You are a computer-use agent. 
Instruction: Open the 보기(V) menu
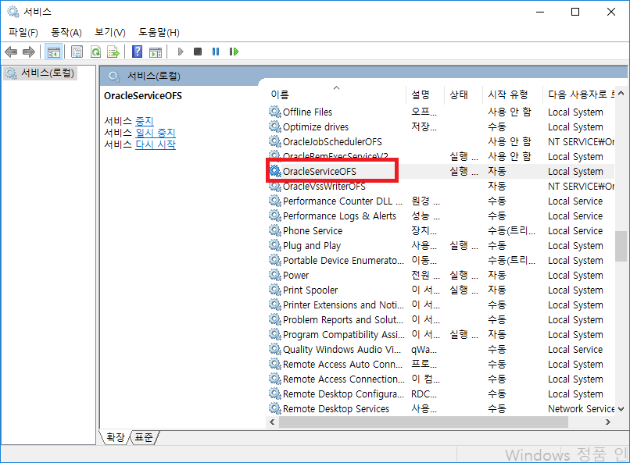[110, 33]
